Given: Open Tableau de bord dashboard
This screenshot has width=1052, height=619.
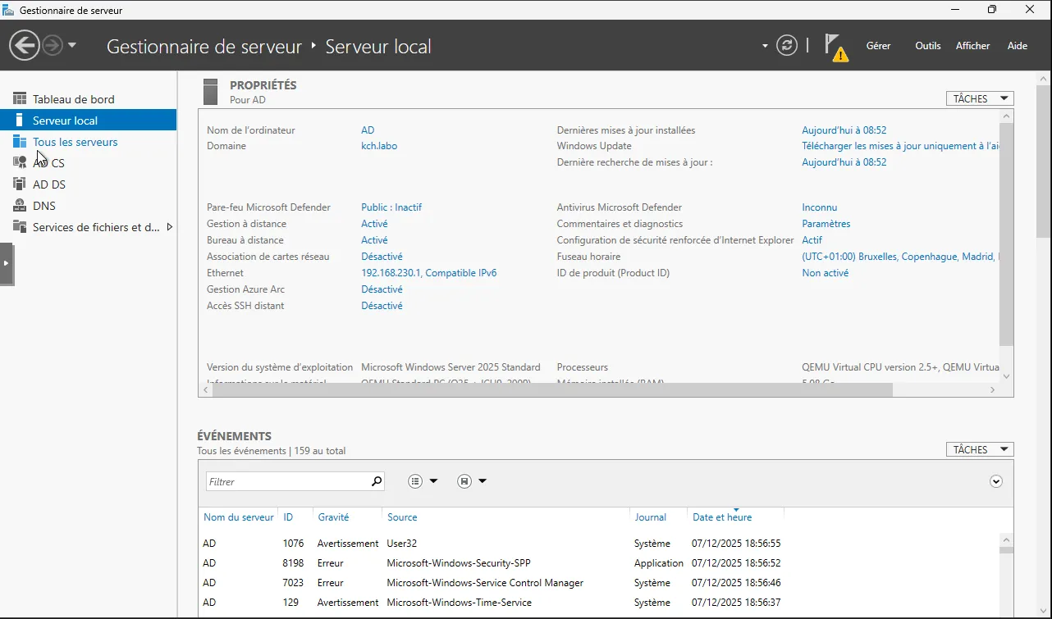Looking at the screenshot, I should 73,99.
